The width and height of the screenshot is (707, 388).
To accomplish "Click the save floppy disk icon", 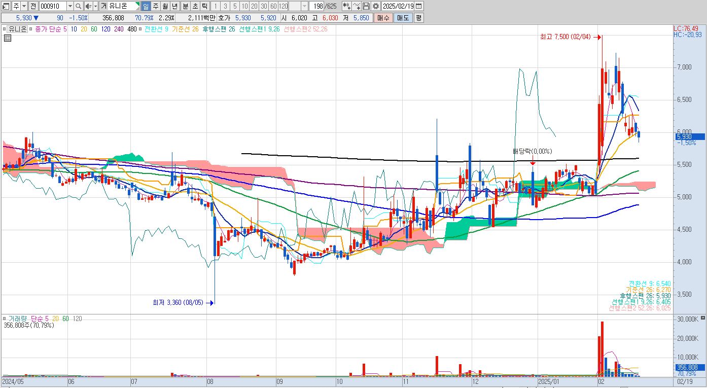I will pos(366,6).
